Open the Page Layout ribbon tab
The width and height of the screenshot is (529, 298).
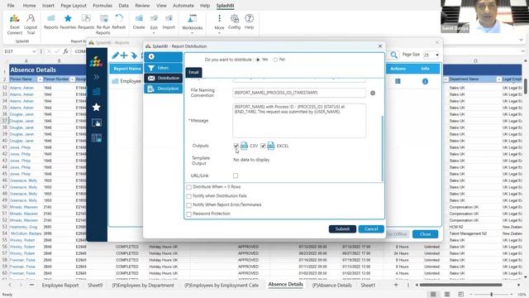74,6
